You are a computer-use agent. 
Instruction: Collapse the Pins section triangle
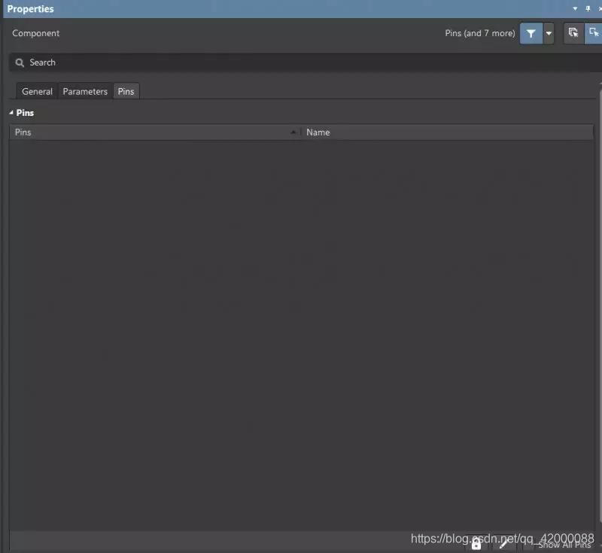pos(11,113)
